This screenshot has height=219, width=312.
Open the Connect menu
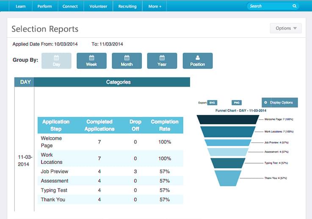pos(70,6)
